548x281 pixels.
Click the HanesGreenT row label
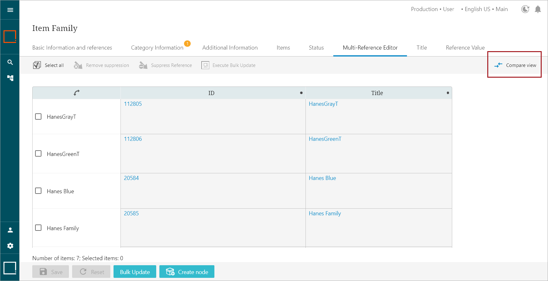(63, 154)
